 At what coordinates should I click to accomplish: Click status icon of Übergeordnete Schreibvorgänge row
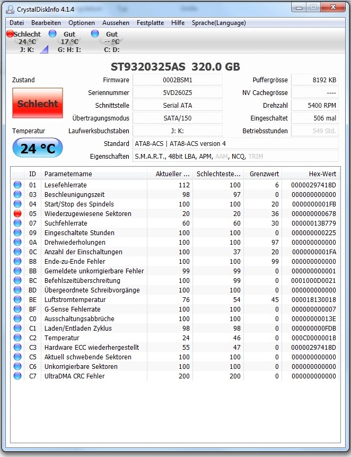17,290
